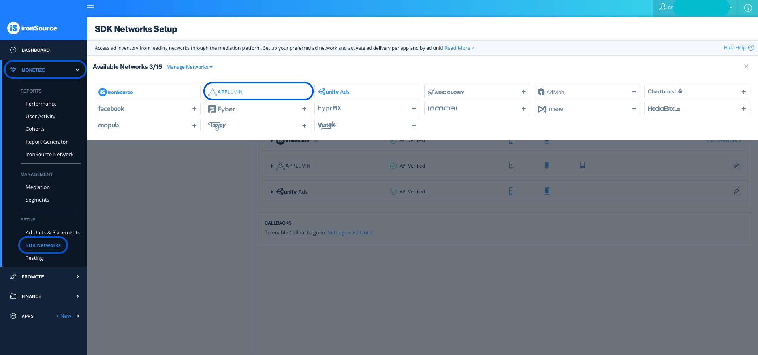Go to Cohorts
Image resolution: width=758 pixels, height=355 pixels.
click(35, 129)
